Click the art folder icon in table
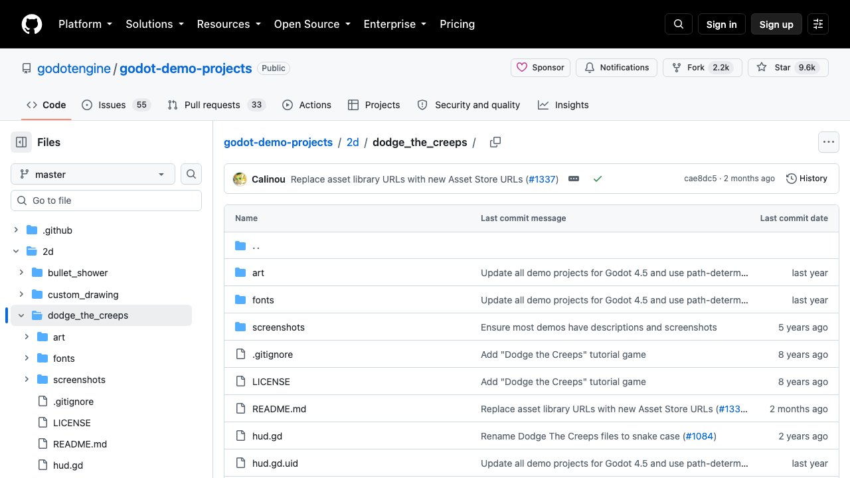 coord(240,273)
